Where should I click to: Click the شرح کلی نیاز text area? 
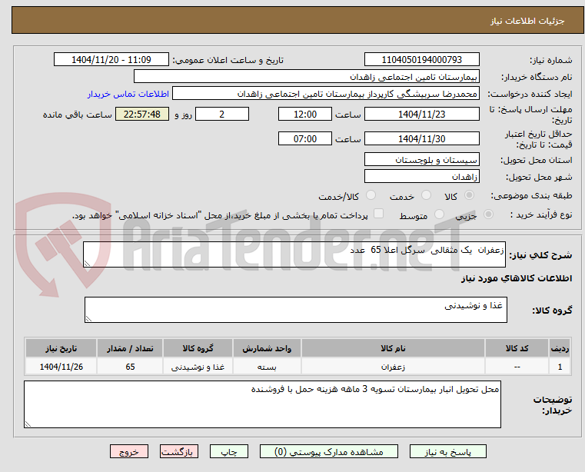tap(294, 254)
